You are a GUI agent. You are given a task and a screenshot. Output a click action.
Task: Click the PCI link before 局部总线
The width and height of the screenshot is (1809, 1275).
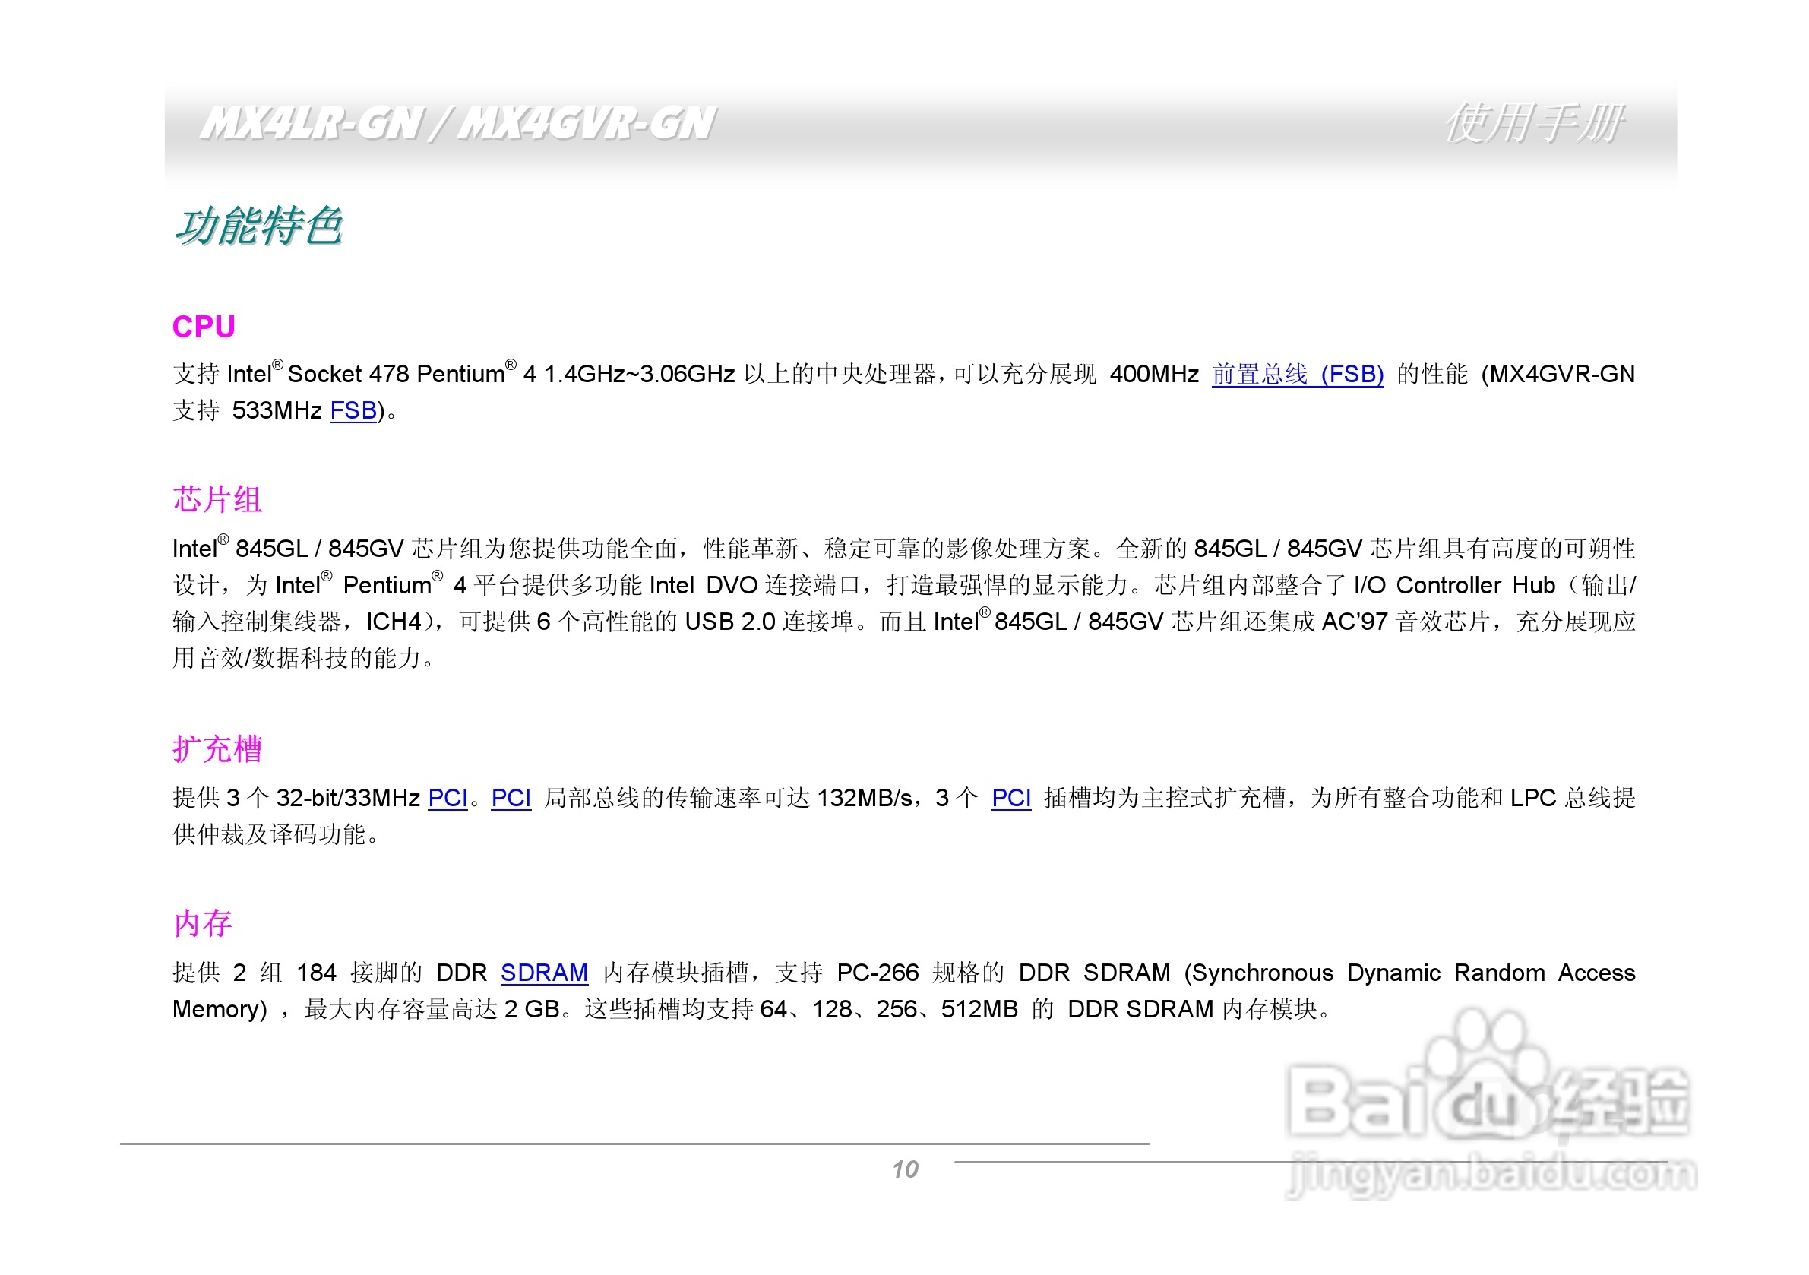coord(511,799)
